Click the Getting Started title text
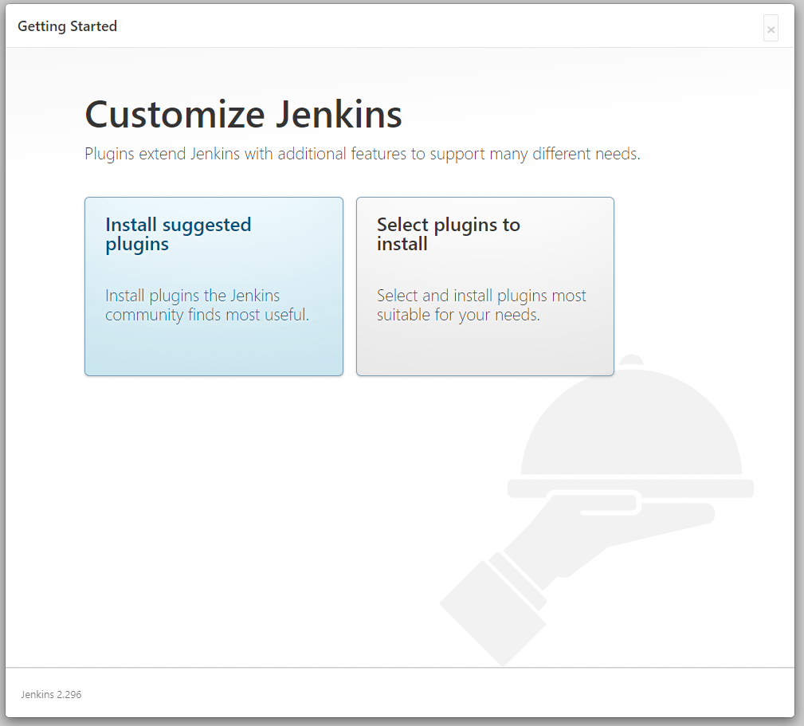The image size is (804, 726). (67, 26)
